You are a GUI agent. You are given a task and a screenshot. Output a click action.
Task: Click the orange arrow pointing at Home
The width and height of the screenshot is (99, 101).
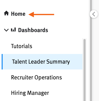click(41, 14)
